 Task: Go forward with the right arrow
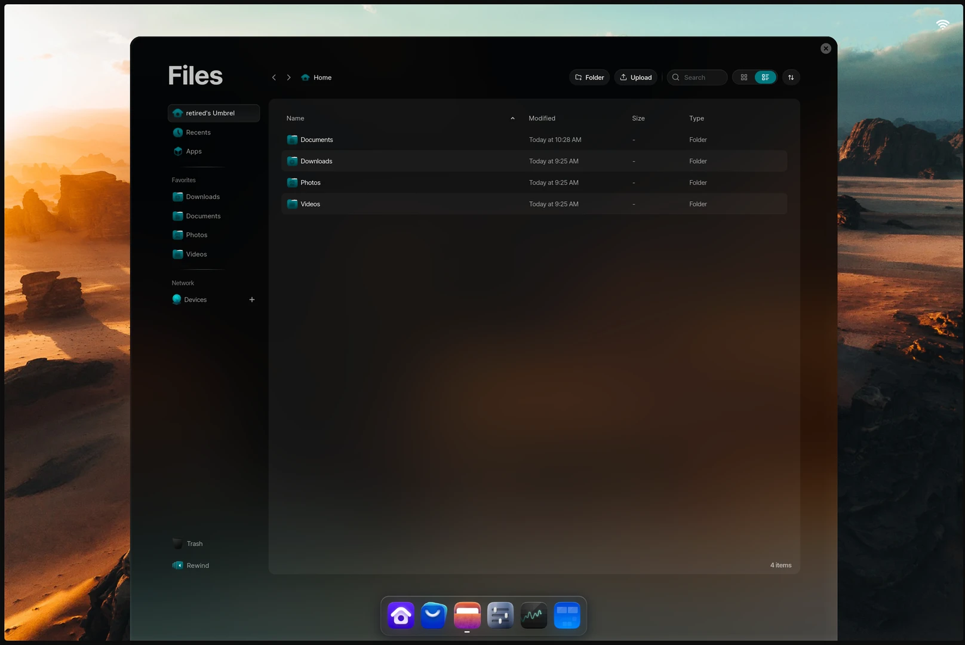coord(289,78)
